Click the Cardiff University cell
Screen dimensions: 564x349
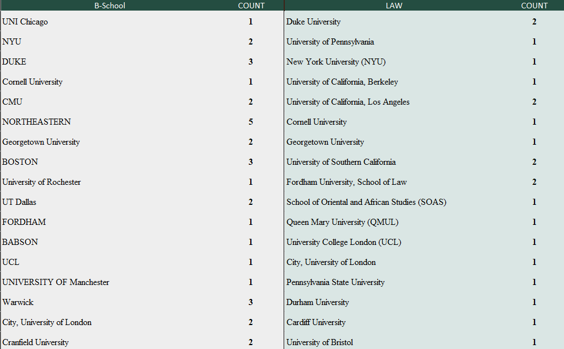316,322
